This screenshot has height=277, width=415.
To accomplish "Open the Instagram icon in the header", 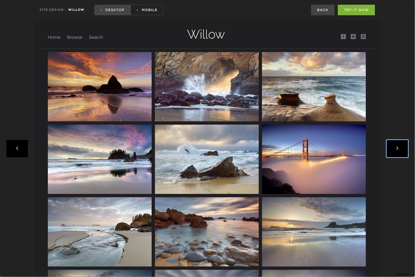I will [363, 36].
